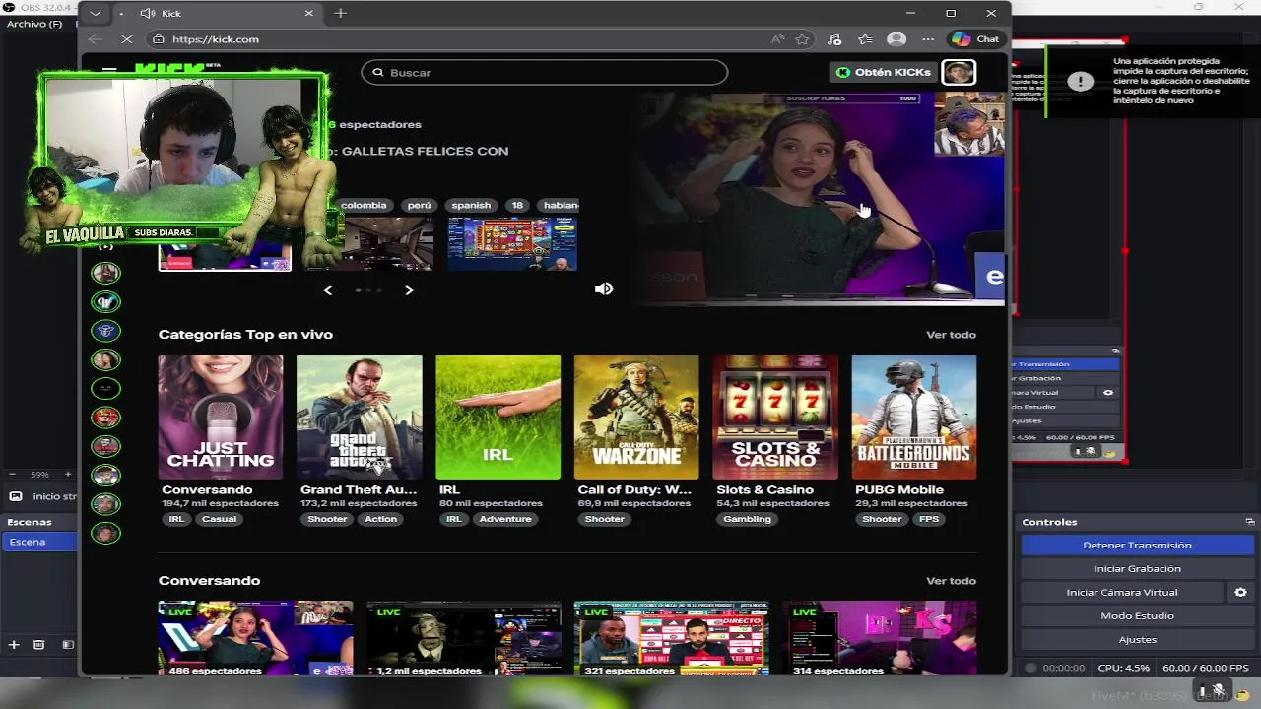Close the Kick browser tab
1261x709 pixels.
click(x=308, y=13)
